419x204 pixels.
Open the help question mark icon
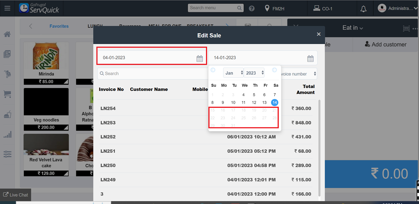tap(252, 8)
